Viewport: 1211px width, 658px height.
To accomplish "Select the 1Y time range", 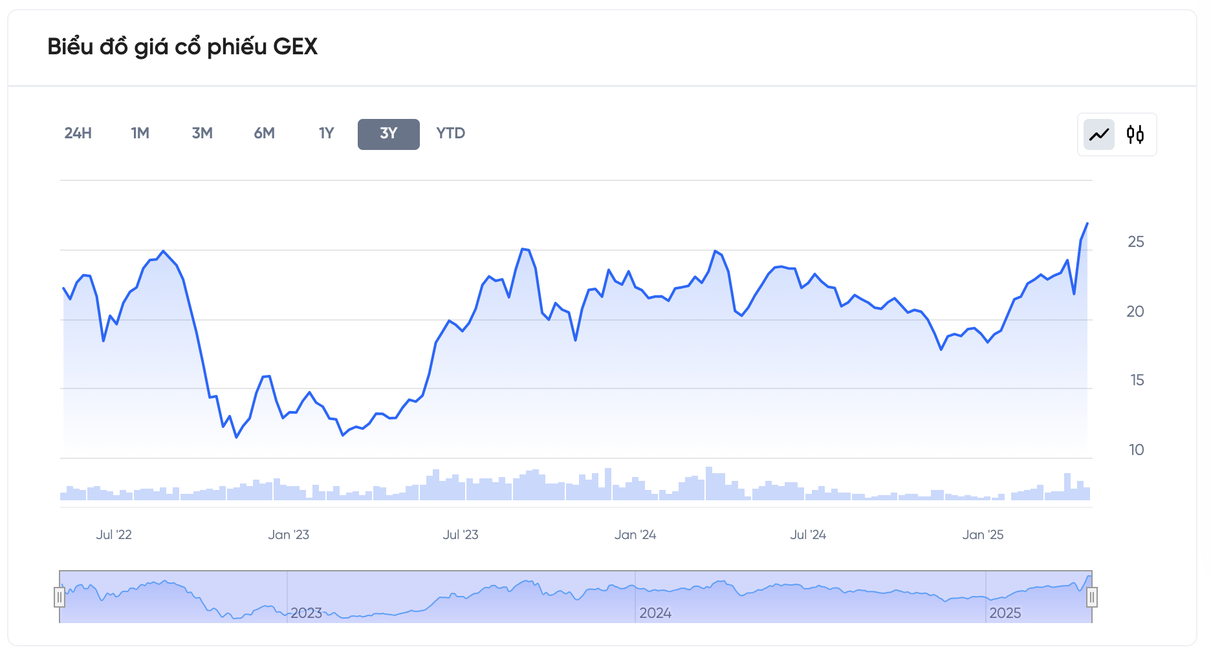I will pos(327,134).
